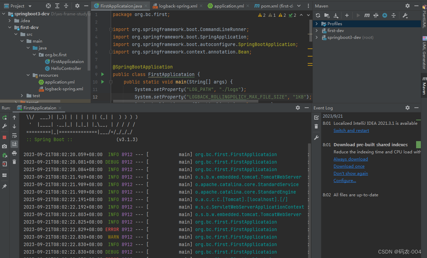
Task: Toggle scroll-to-end in the Run console
Action: click(14, 144)
